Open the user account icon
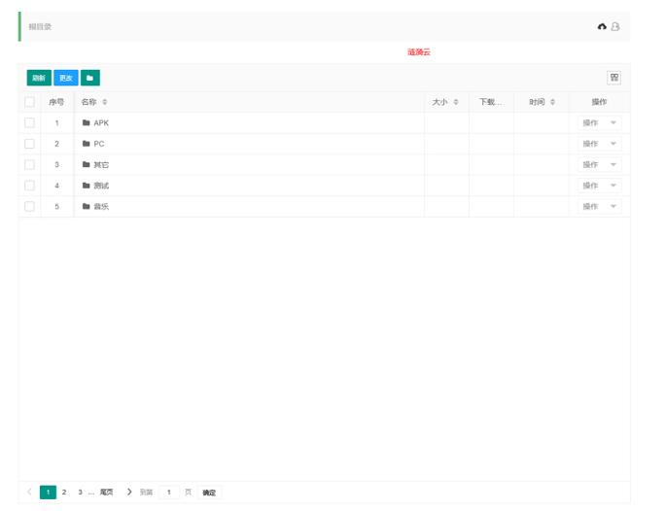The height and width of the screenshot is (511, 666). [x=615, y=26]
